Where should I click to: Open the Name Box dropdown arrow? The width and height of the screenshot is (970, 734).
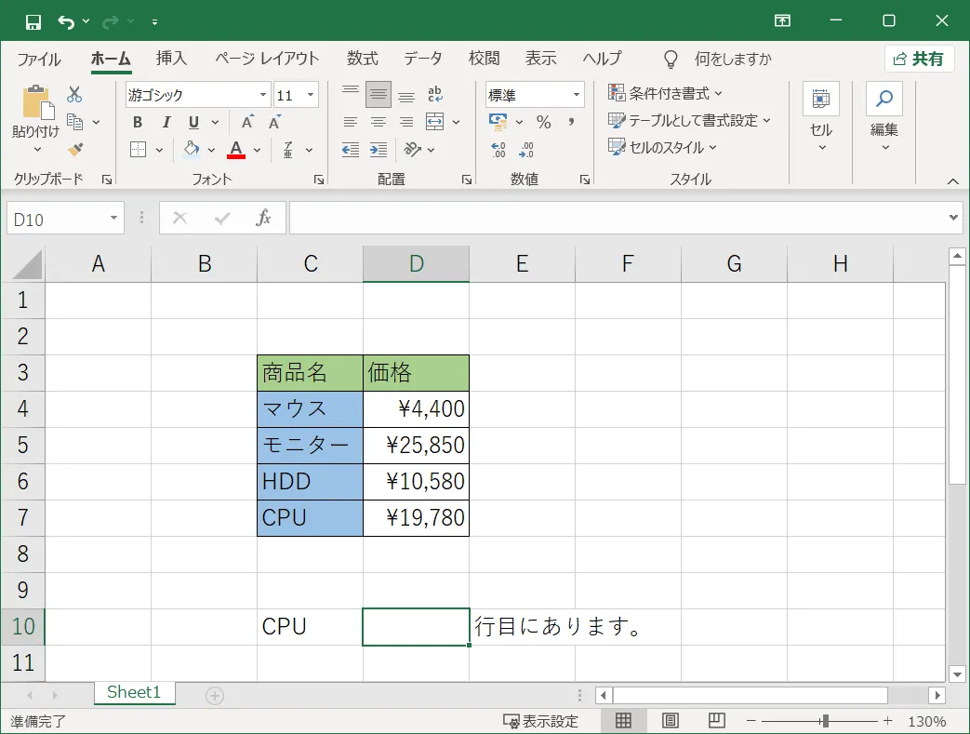(113, 218)
